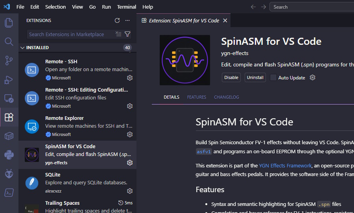Viewport: 354px width, 213px height.
Task: Open the Run and Debug view
Action: coord(9,80)
